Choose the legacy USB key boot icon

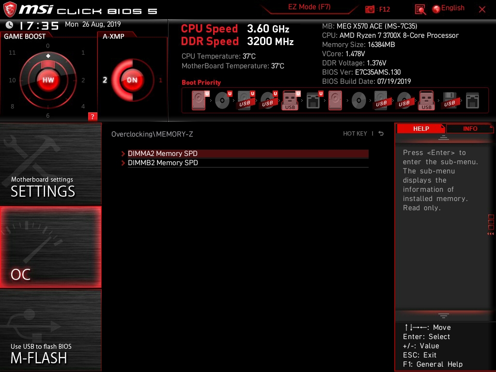pyautogui.click(x=427, y=100)
